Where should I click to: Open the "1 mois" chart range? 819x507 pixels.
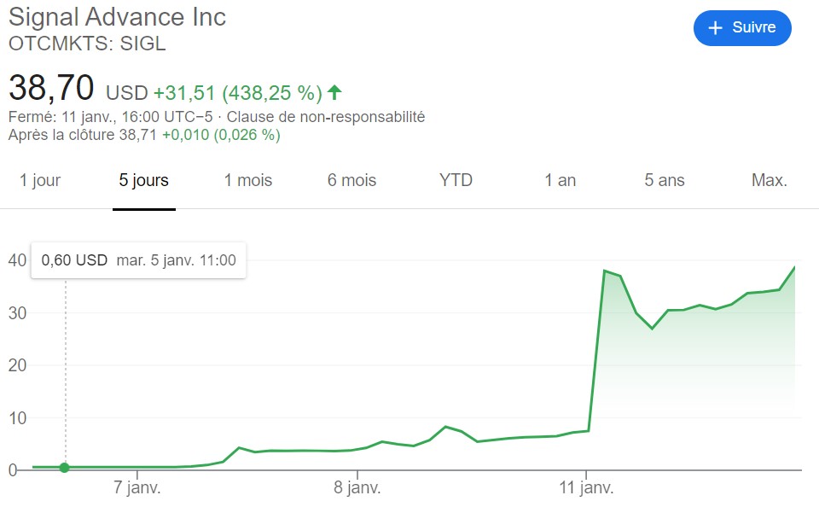tap(248, 181)
